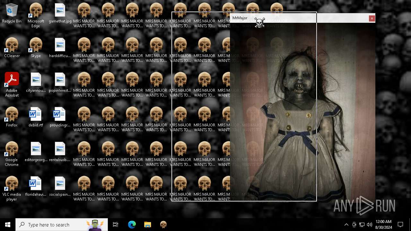Select the providingr... Word document
The width and height of the screenshot is (411, 231).
tap(60, 117)
